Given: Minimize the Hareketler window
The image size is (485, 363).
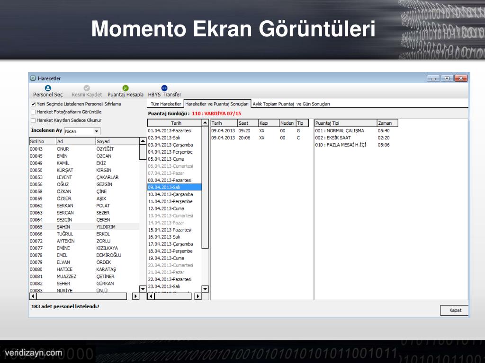Looking at the screenshot, I should coord(433,78).
